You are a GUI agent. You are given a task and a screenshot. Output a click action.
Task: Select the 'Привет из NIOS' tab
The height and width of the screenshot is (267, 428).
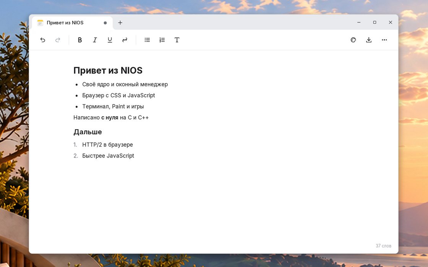click(x=72, y=23)
